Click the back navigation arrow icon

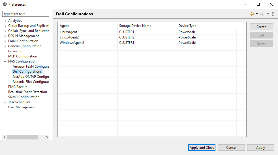click(251, 14)
